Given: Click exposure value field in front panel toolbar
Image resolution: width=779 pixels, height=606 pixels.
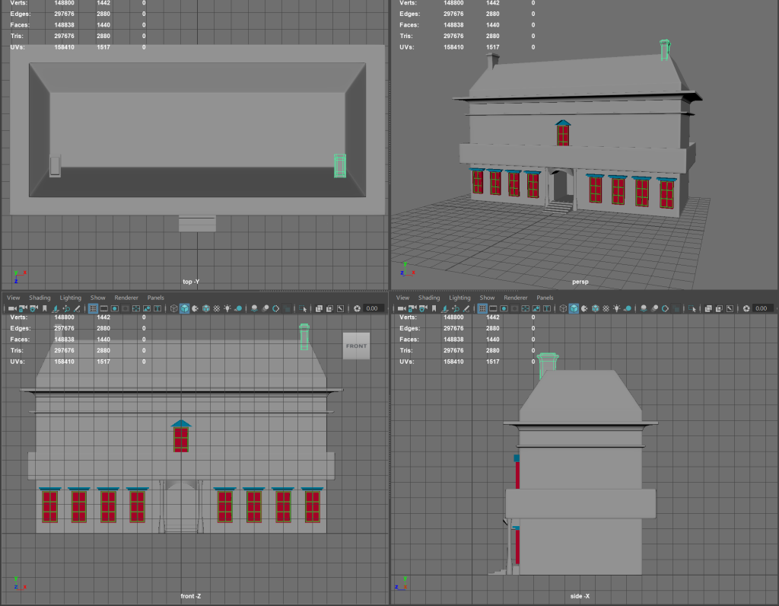Looking at the screenshot, I should pyautogui.click(x=372, y=308).
